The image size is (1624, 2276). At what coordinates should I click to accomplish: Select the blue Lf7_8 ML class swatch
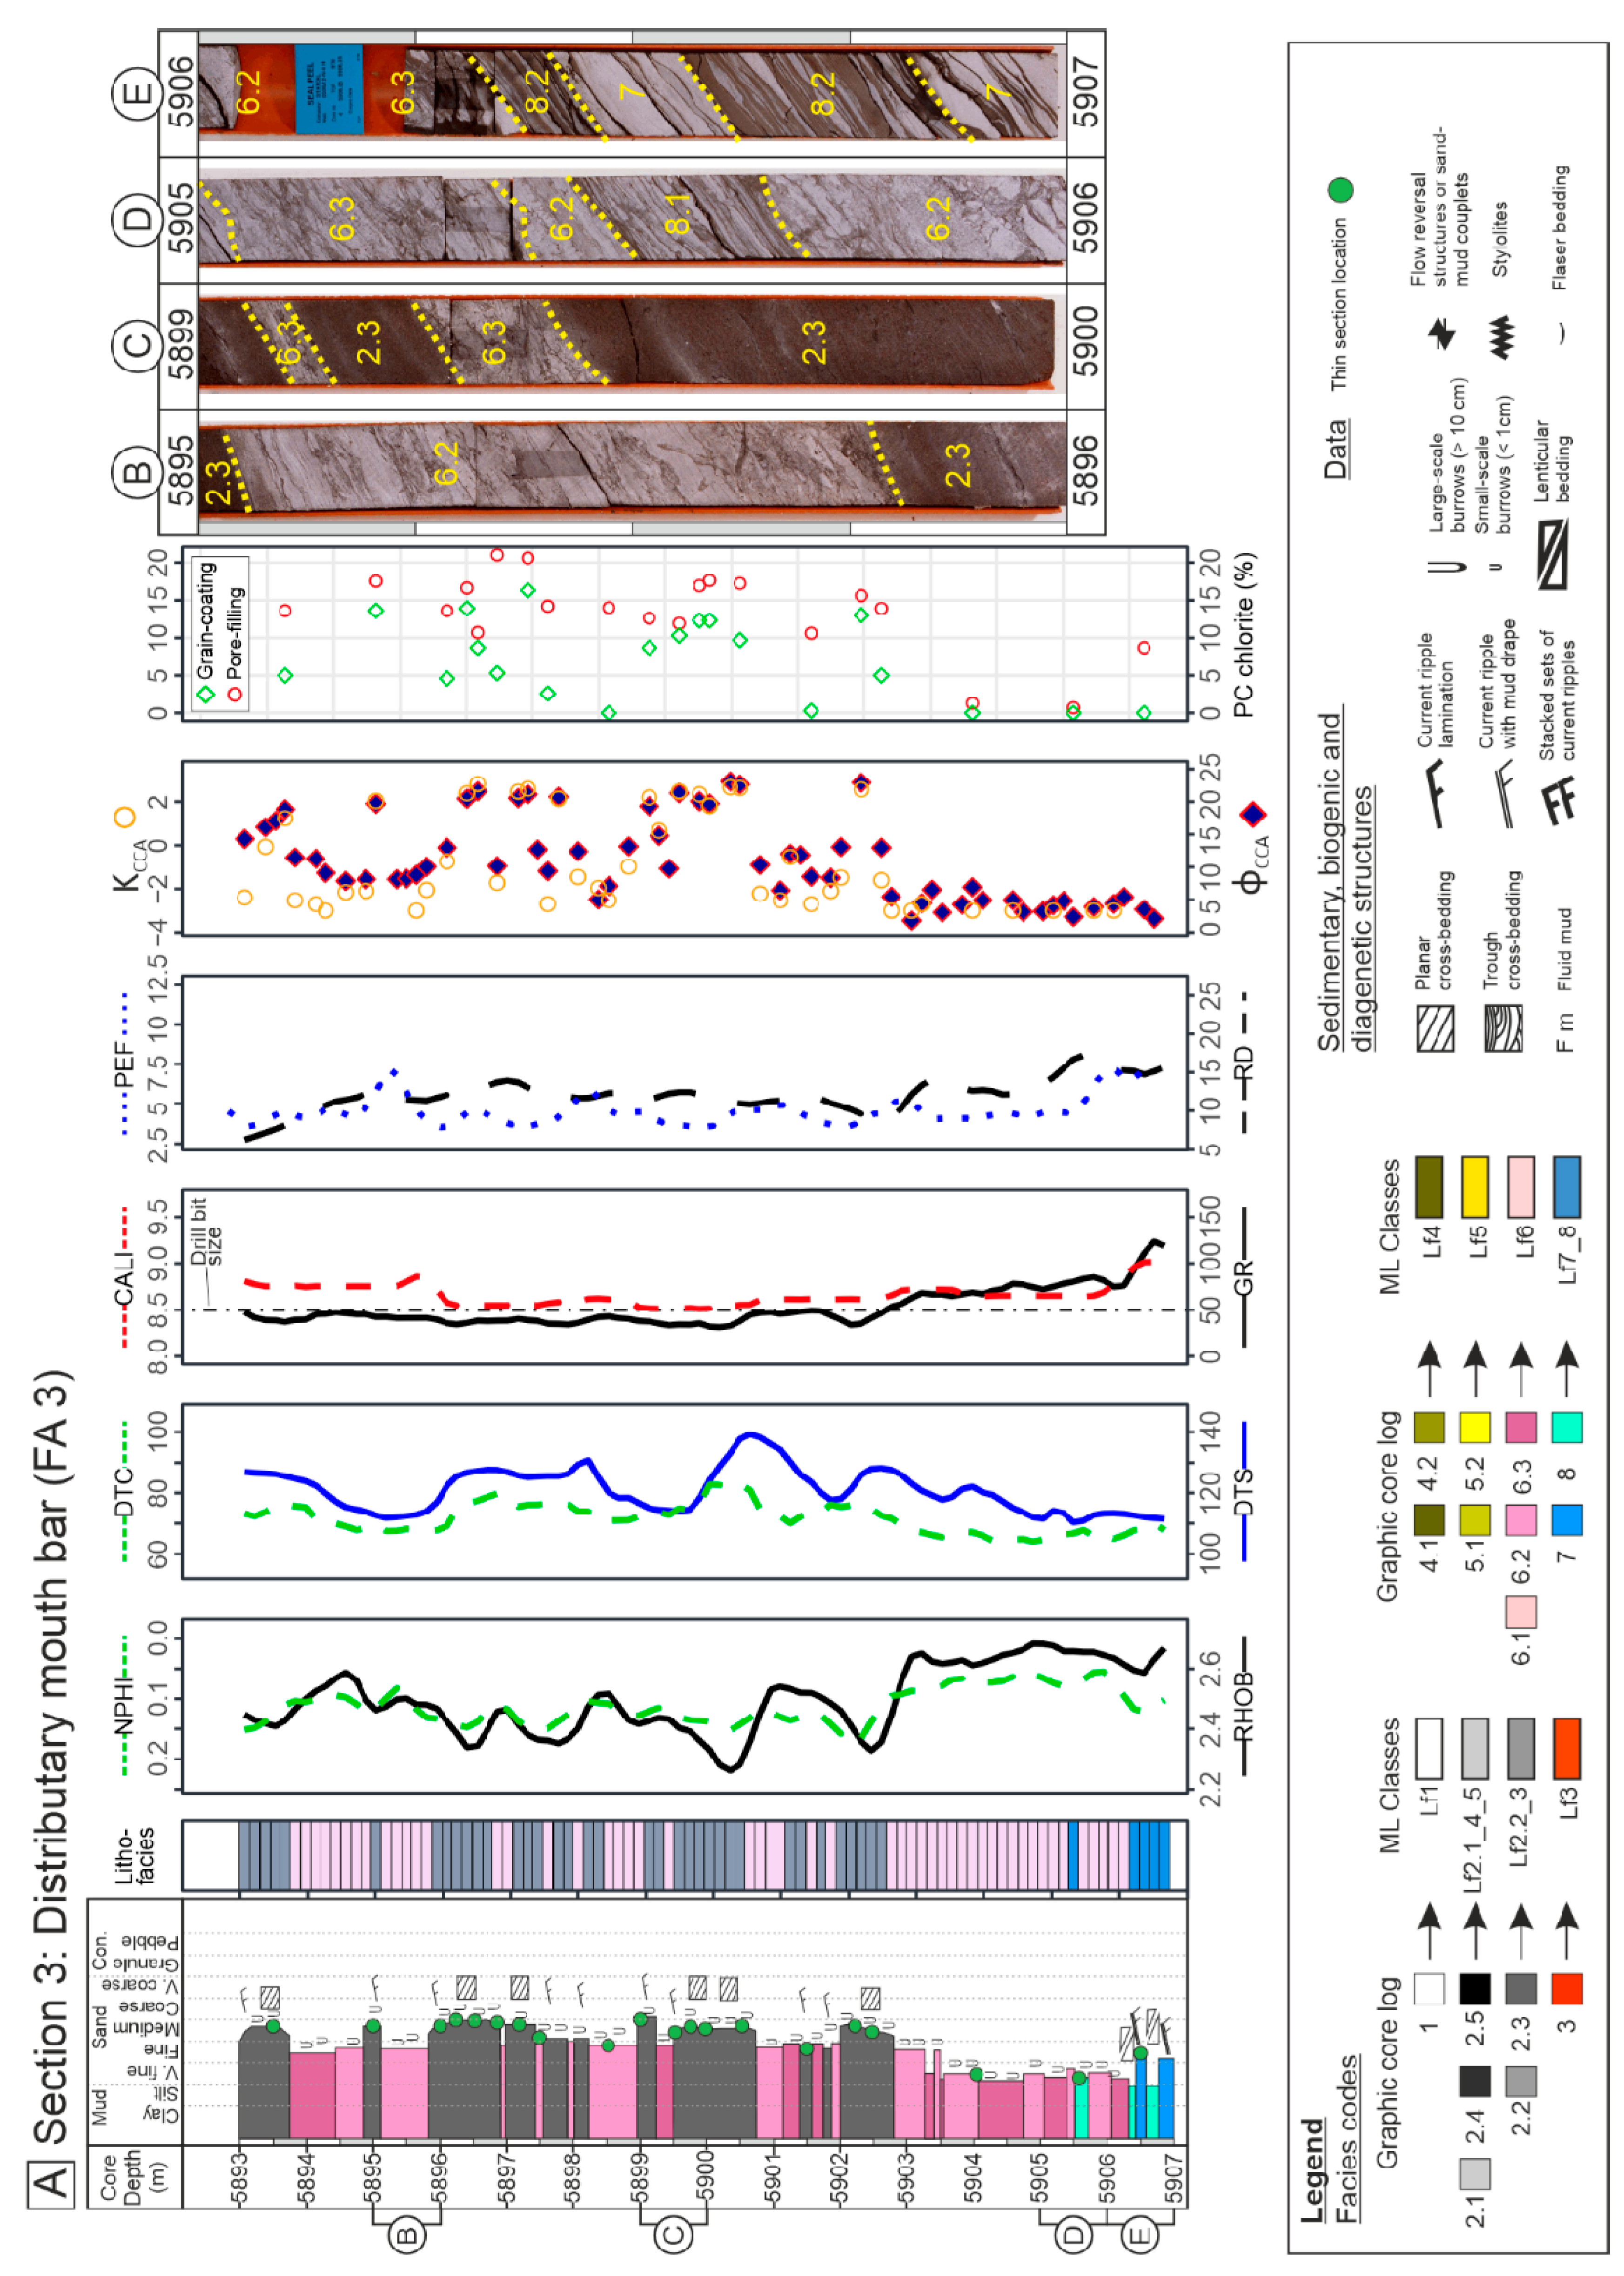pyautogui.click(x=1567, y=1187)
